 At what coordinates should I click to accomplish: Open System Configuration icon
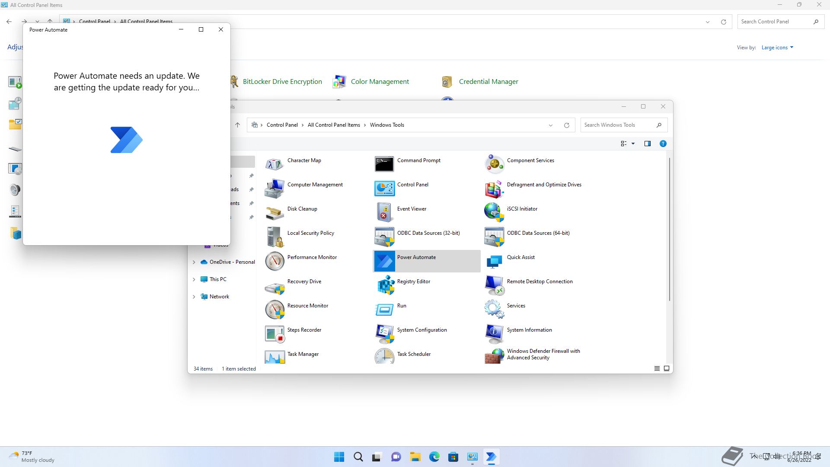(x=384, y=334)
